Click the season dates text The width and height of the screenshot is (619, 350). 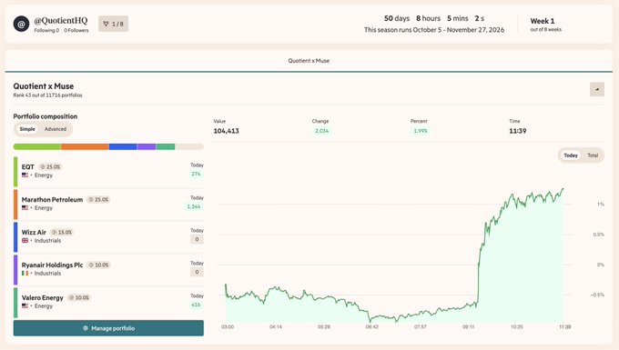click(x=434, y=30)
